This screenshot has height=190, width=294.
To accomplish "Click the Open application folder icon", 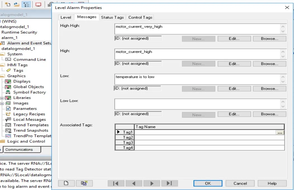I will point(17,4).
